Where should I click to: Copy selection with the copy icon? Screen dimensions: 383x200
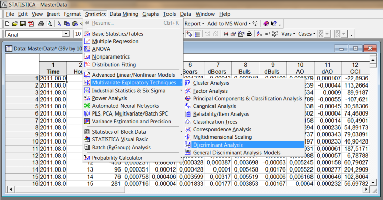point(67,23)
